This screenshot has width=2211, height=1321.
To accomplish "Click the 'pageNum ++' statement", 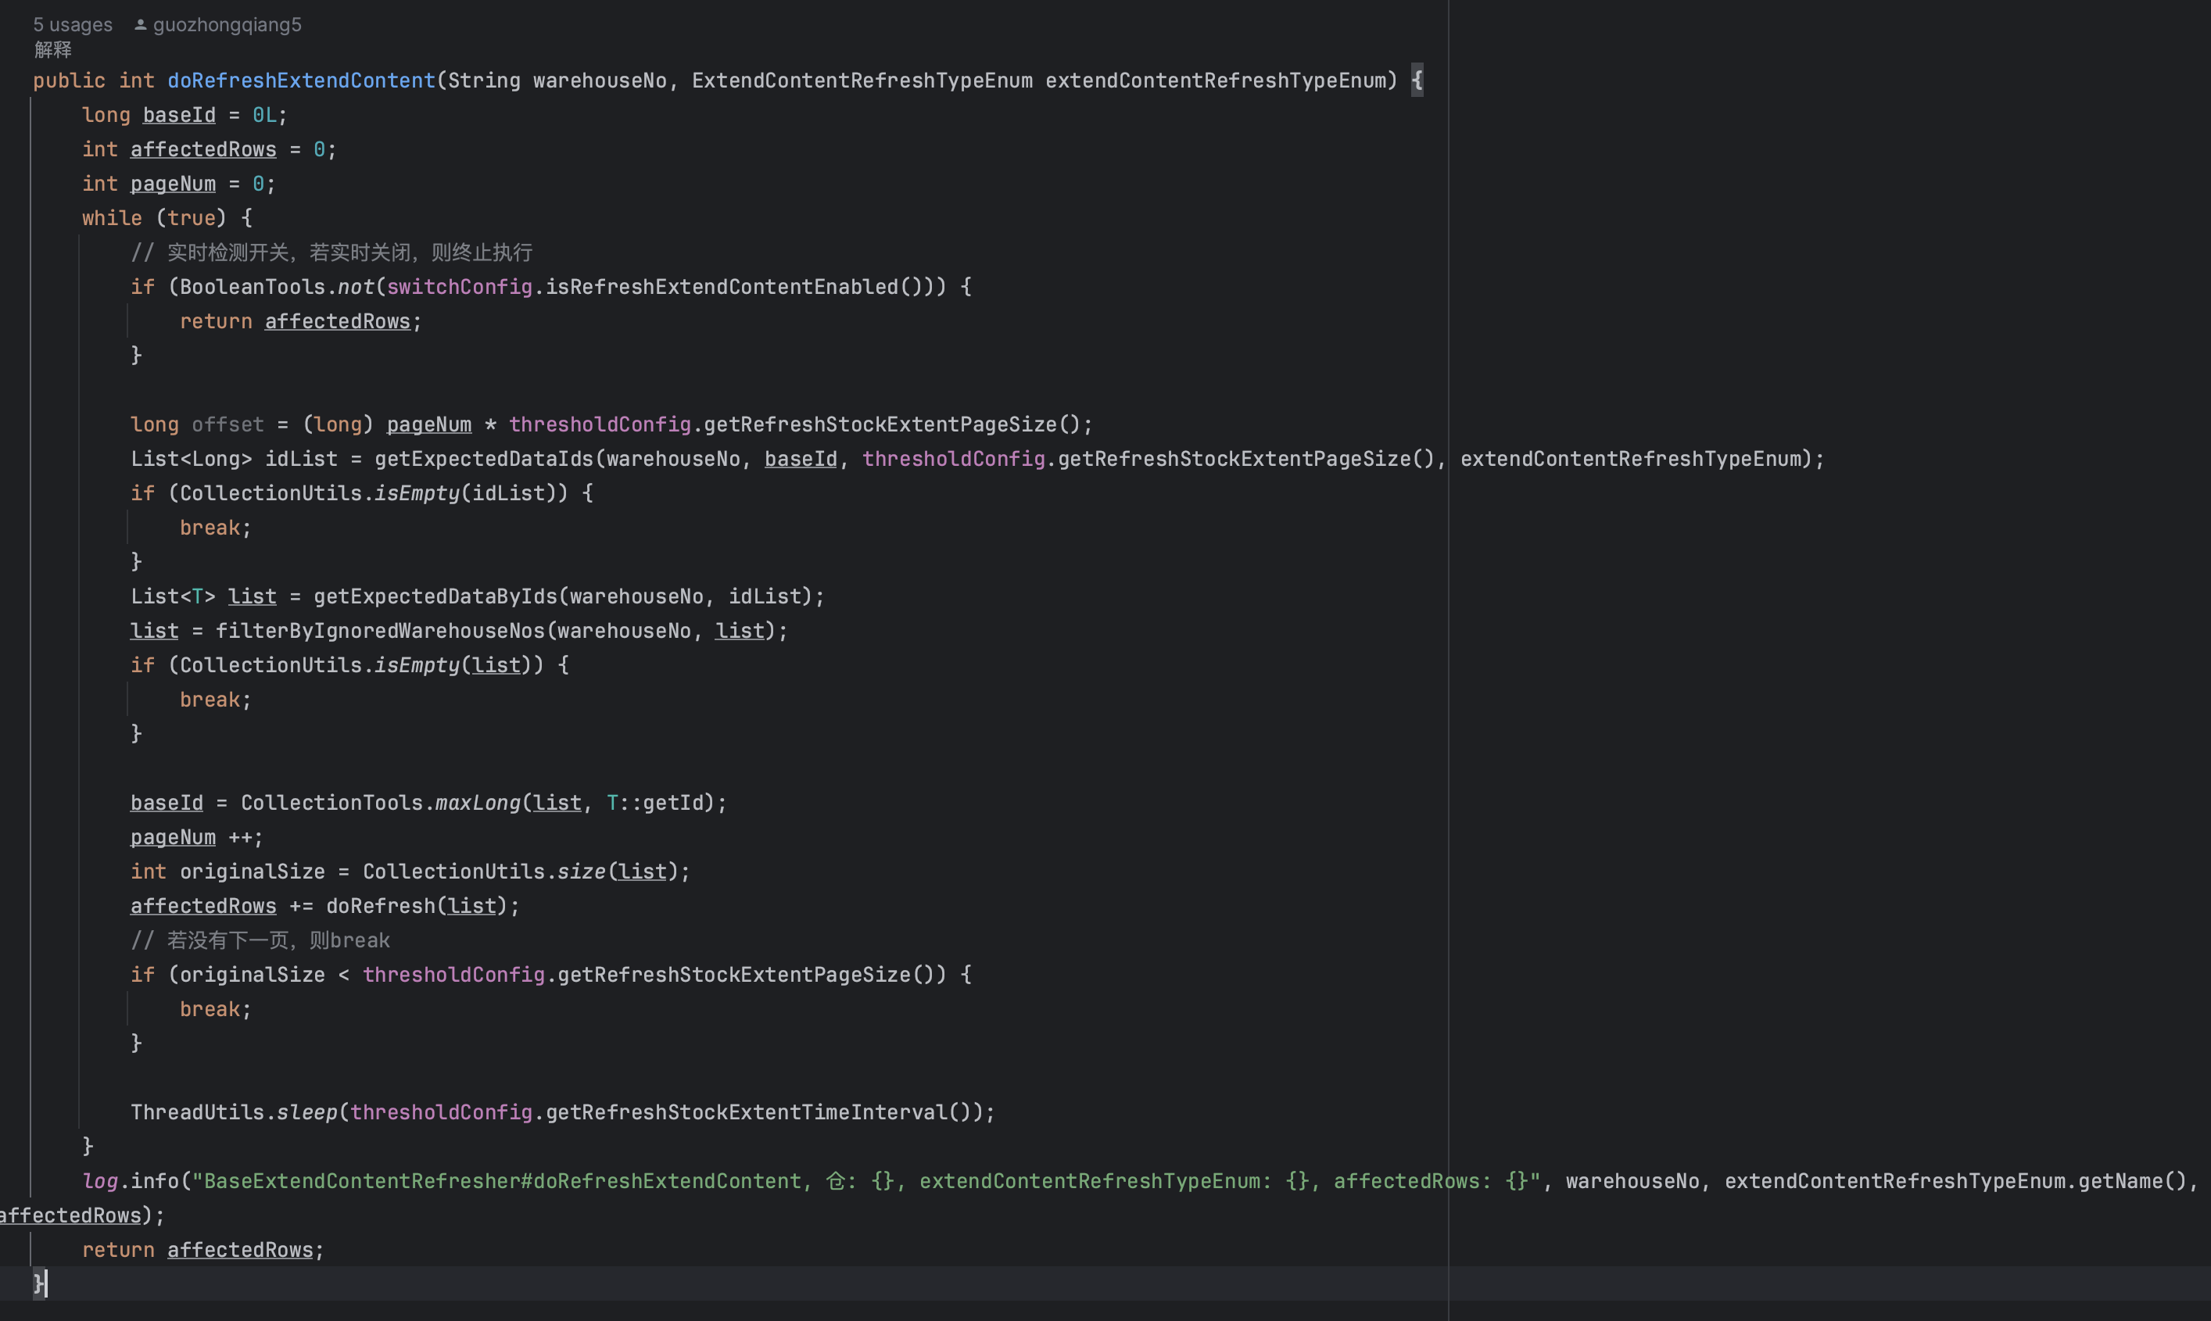I will [195, 838].
